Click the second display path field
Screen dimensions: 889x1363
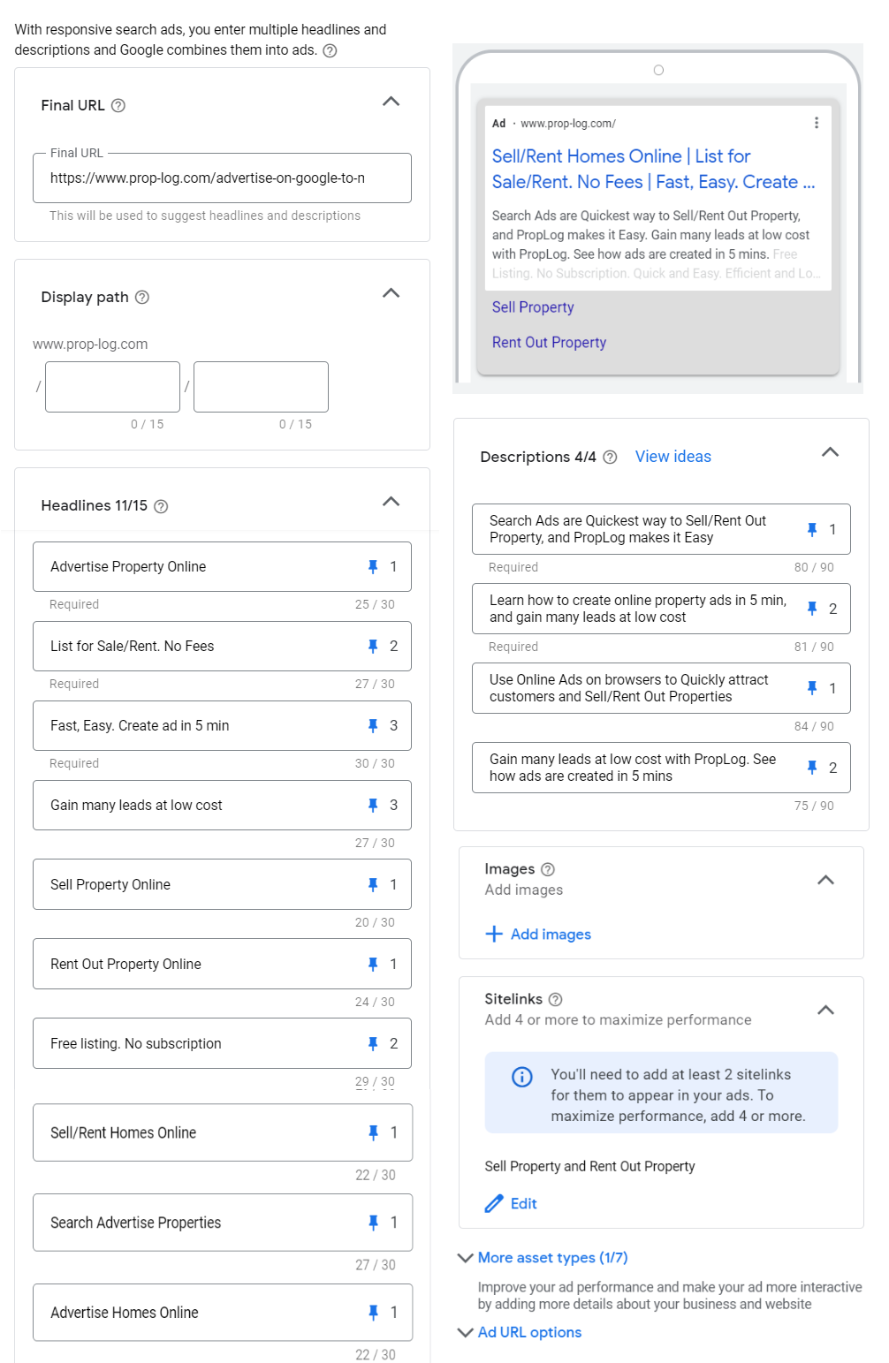click(261, 386)
